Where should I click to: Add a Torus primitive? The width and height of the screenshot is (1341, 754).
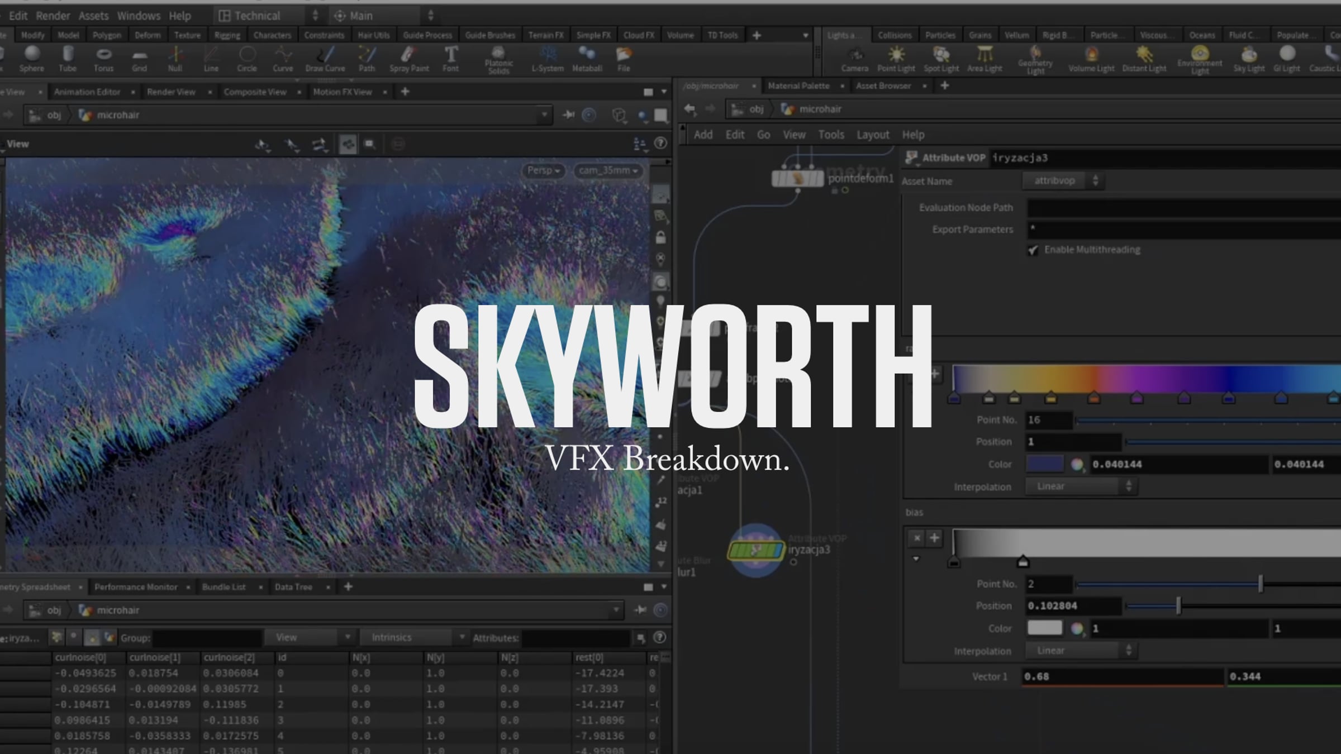[103, 59]
